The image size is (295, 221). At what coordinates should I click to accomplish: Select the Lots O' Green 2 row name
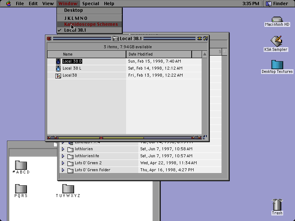coord(88,163)
